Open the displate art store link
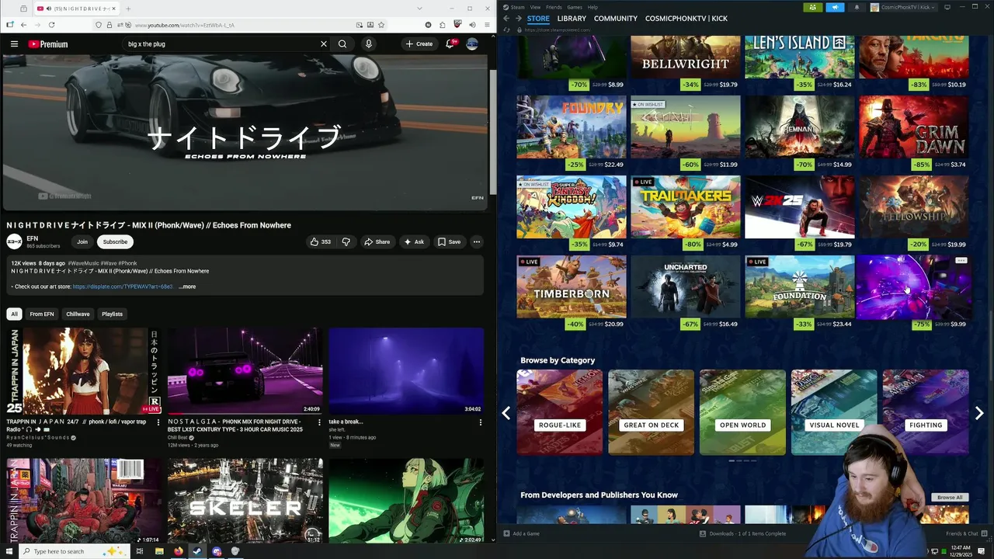The width and height of the screenshot is (994, 559). 123,286
